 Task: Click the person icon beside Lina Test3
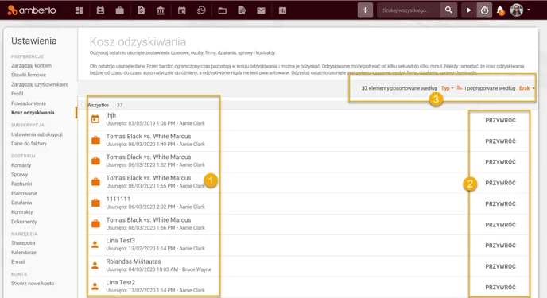pyautogui.click(x=95, y=244)
